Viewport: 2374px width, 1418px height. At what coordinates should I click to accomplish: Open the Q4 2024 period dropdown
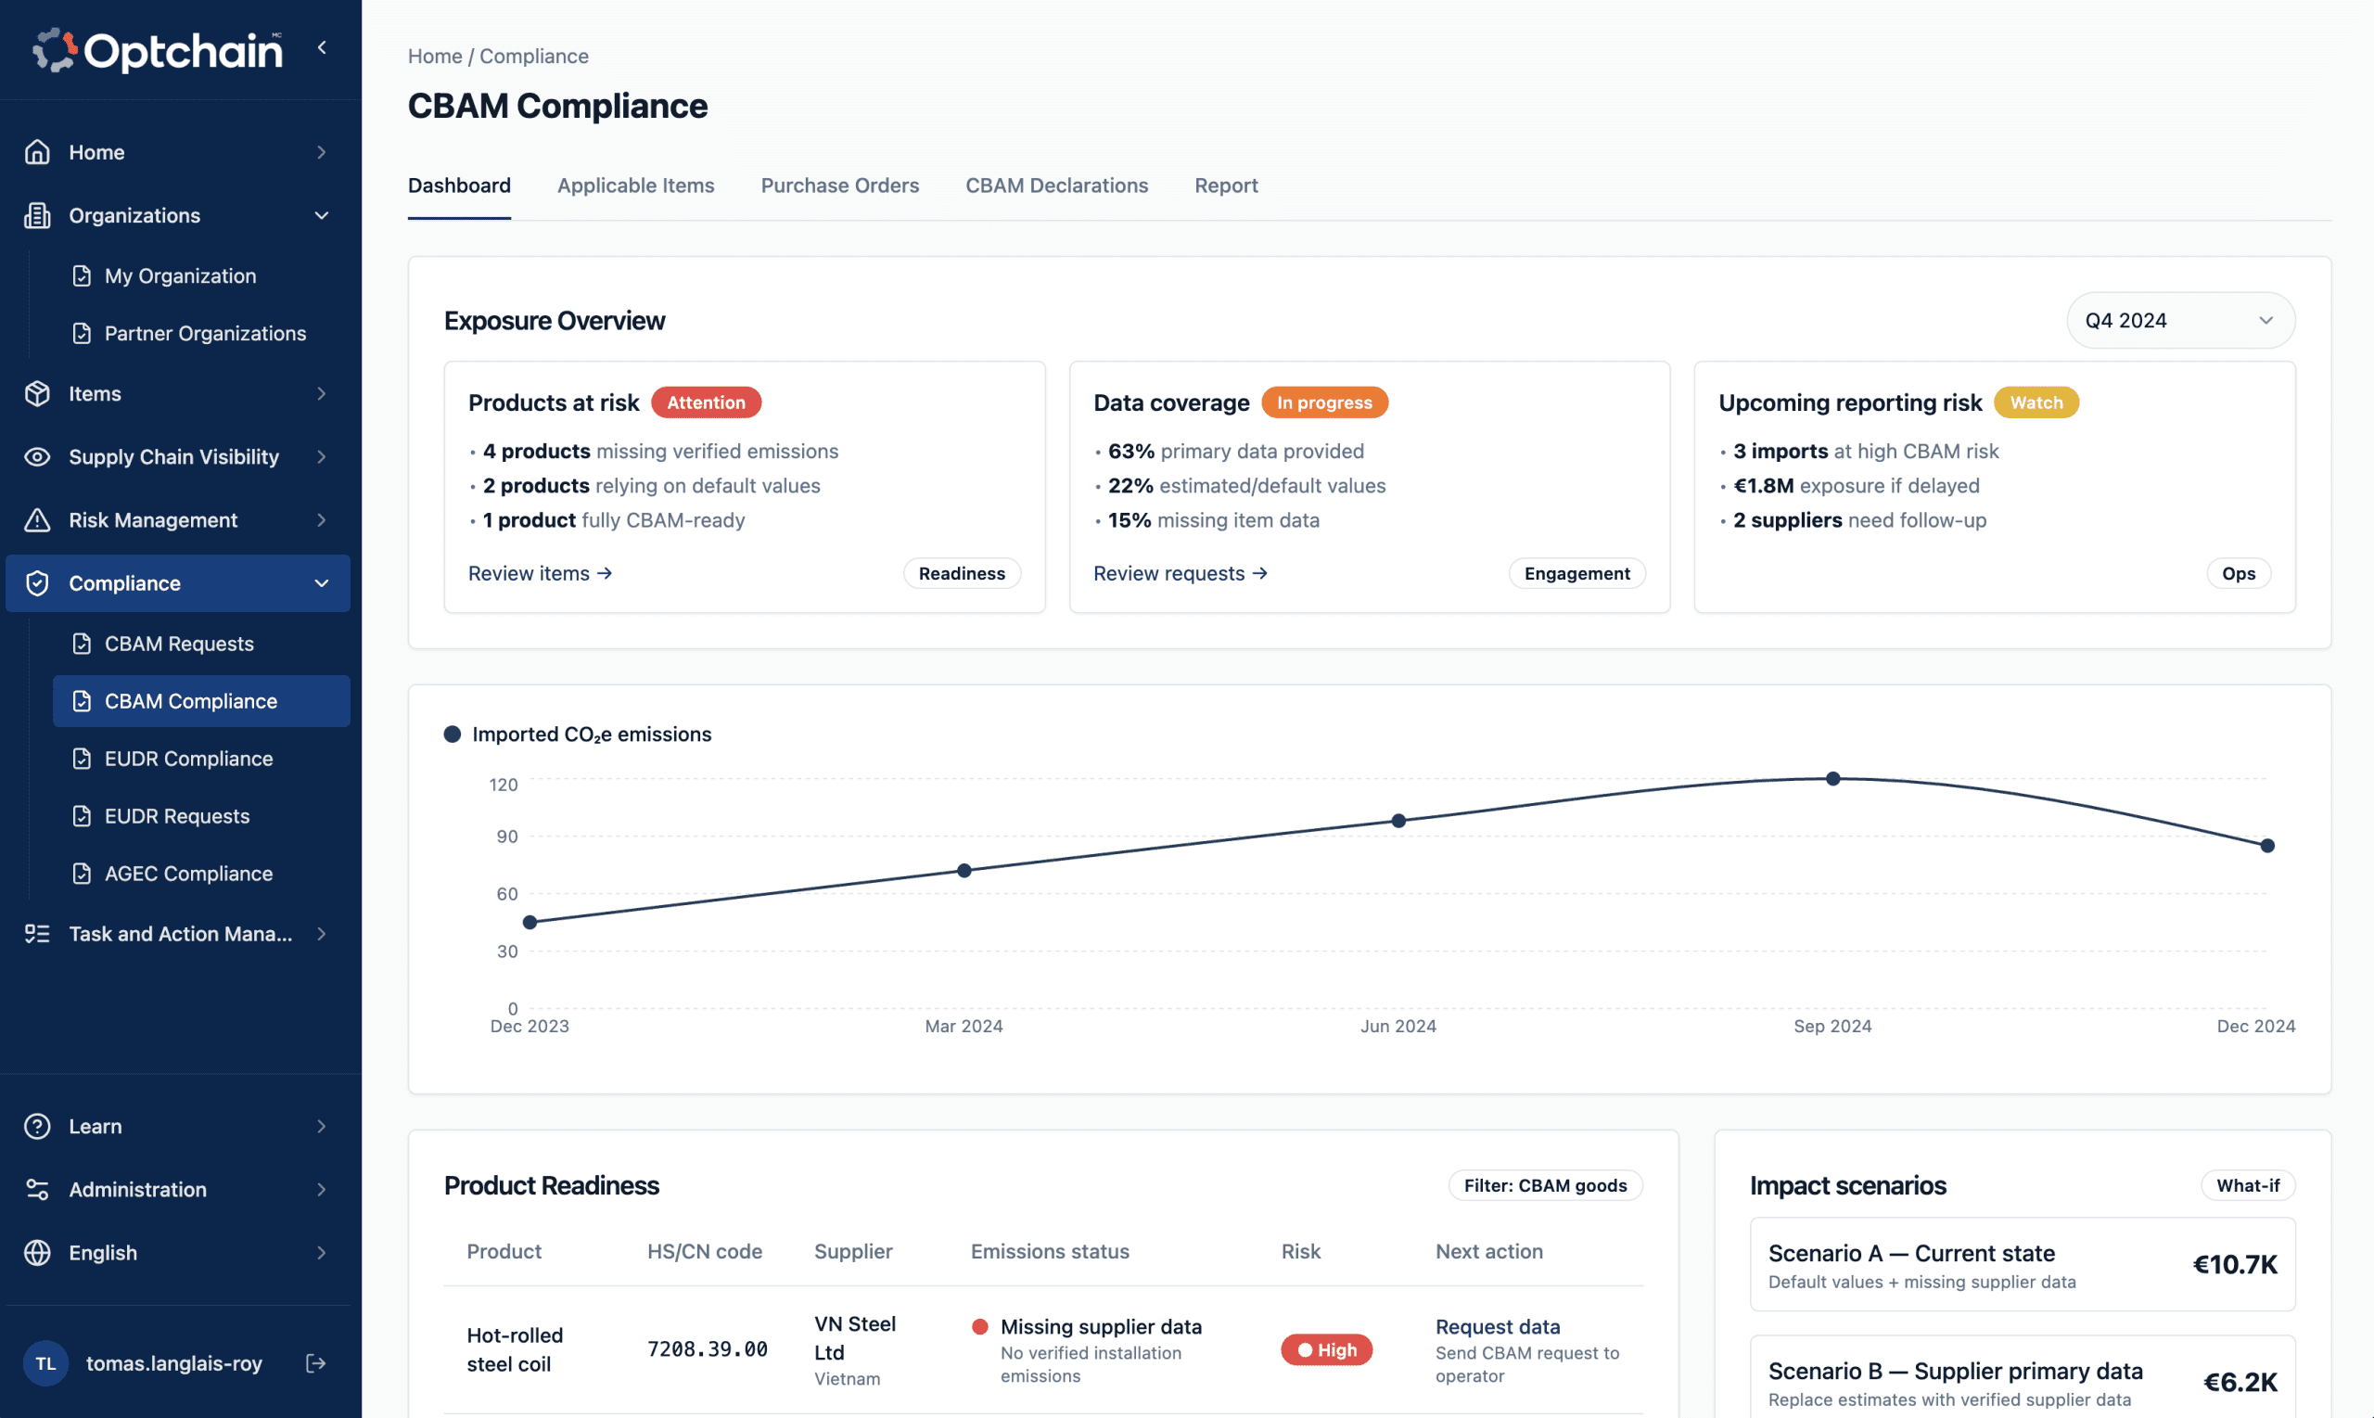[x=2180, y=320]
